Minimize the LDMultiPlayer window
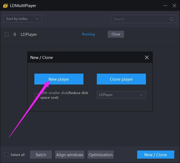Image resolution: width=180 pixels, height=163 pixels. 165,6
